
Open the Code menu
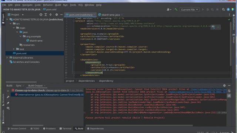click(x=38, y=5)
